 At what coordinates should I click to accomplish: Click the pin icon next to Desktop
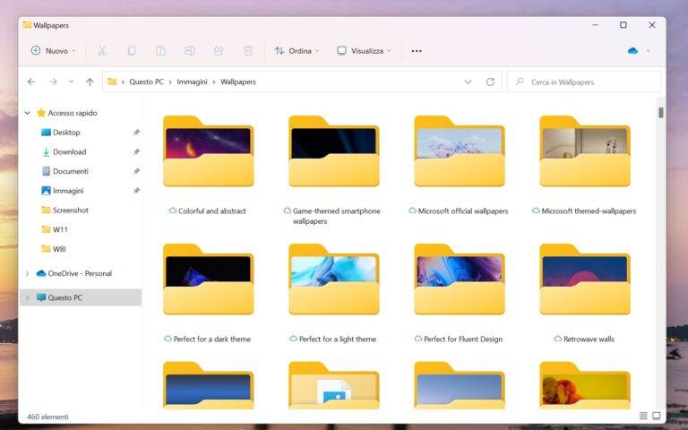tap(136, 132)
